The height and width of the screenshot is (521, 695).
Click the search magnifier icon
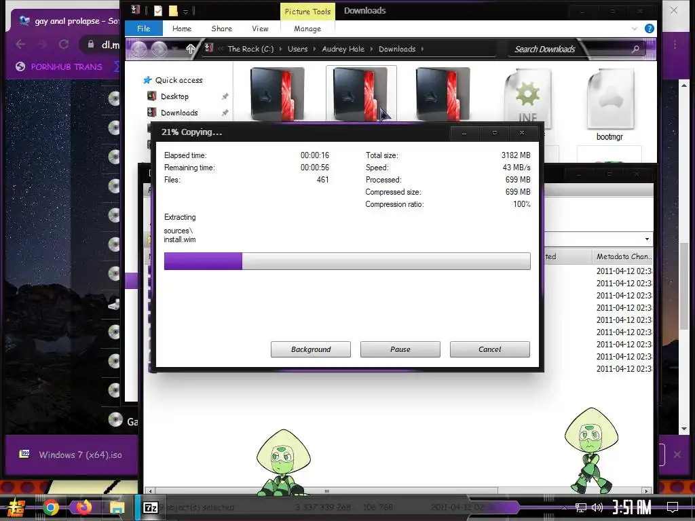(635, 49)
